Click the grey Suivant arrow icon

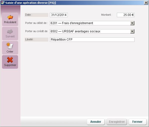point(10,31)
